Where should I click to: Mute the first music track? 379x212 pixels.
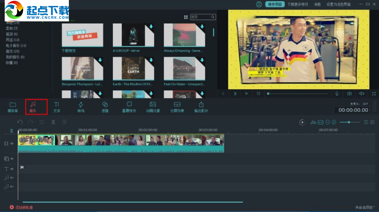tap(12, 177)
